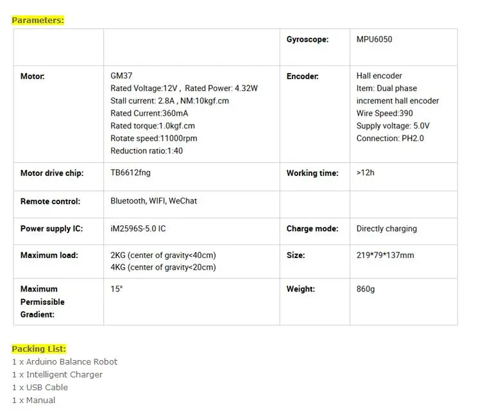Select the Working time label
The image size is (492, 414).
tap(312, 173)
